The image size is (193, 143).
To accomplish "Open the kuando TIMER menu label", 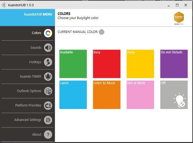I will (x=31, y=77).
